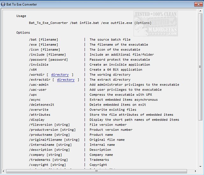Click 'Overwrite existing files' description

[x=113, y=110]
